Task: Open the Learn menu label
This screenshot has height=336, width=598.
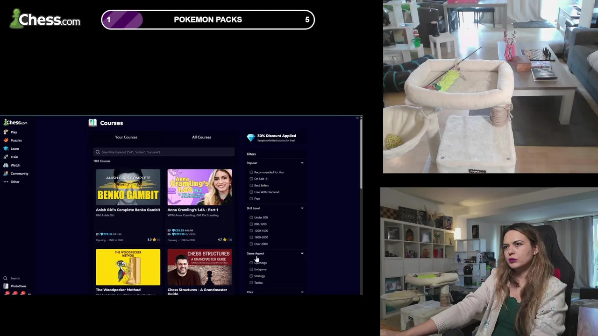Action: 14,149
